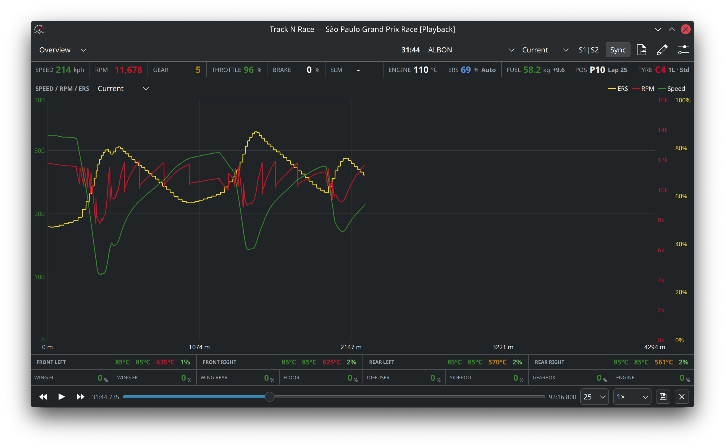Close playback with the X button

[682, 397]
